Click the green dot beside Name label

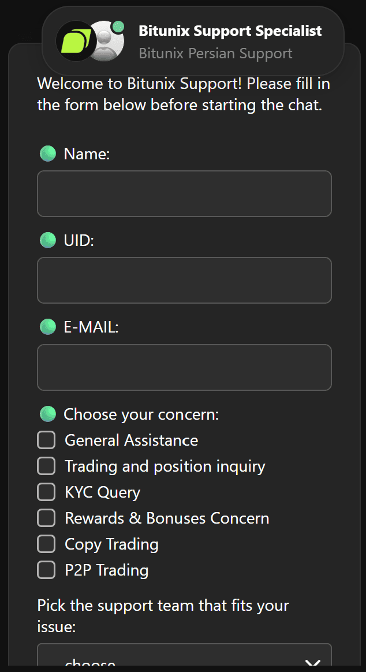[x=48, y=154]
